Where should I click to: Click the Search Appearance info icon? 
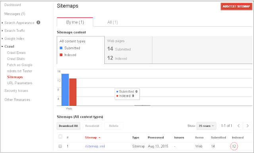[x=38, y=23]
